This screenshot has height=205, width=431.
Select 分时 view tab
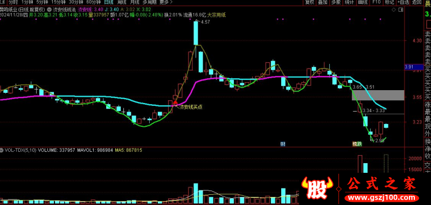coord(12,2)
